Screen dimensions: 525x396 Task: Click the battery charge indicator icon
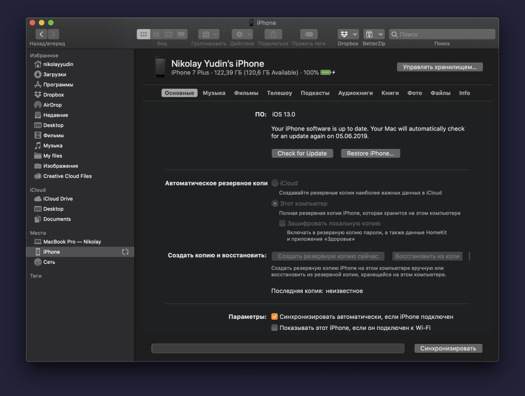click(x=328, y=73)
